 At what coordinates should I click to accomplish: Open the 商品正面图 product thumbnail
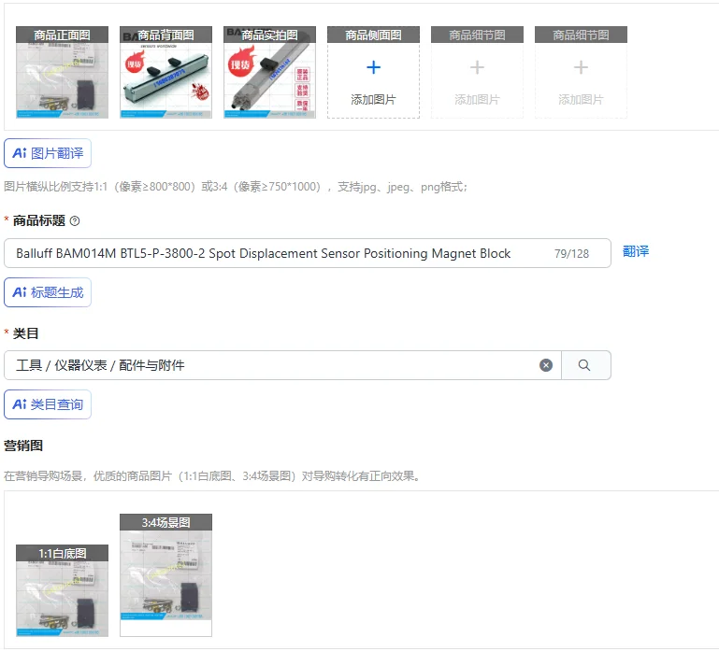click(62, 72)
